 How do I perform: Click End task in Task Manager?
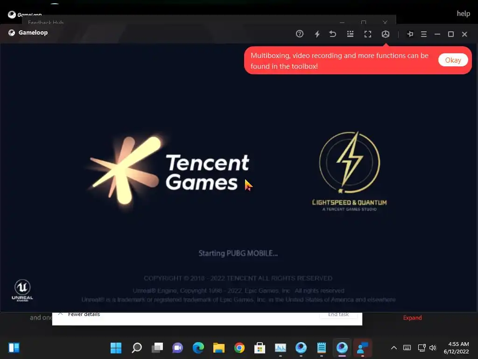tap(338, 314)
